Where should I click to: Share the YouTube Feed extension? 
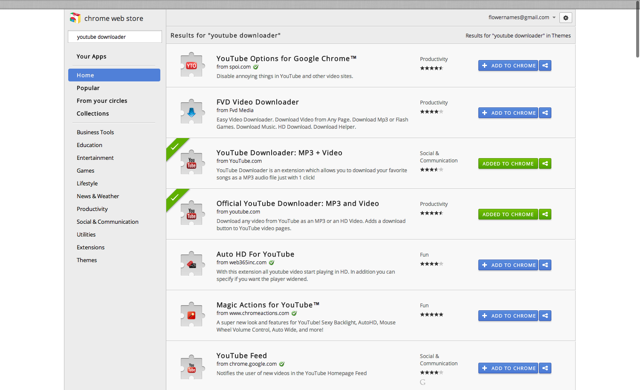pos(545,368)
